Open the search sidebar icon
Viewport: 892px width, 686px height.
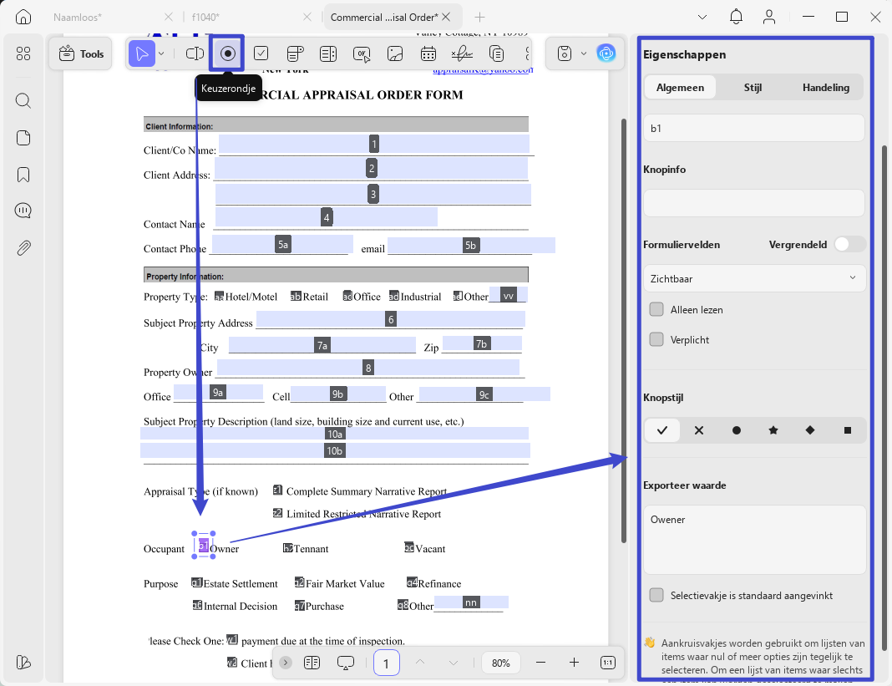coord(23,101)
